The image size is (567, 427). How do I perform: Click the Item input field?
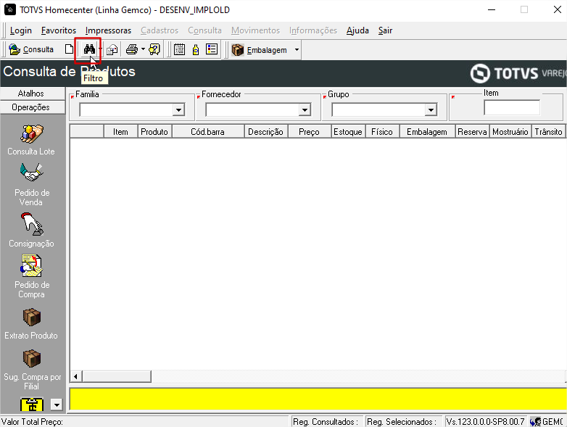(511, 107)
